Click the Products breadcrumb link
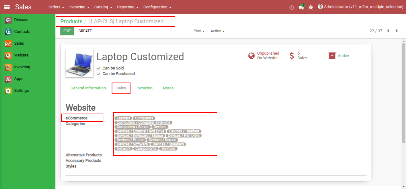This screenshot has width=406, height=189. tap(71, 21)
